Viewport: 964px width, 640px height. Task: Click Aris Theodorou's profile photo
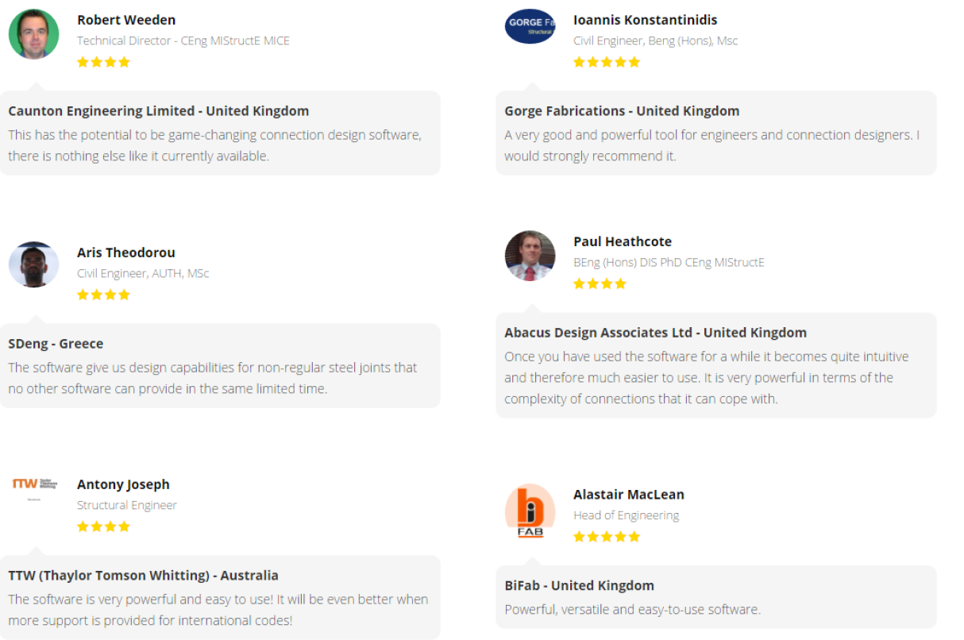(x=33, y=264)
